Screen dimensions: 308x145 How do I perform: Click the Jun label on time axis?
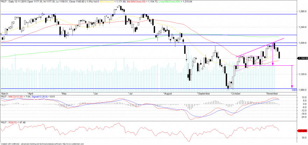coord(97,93)
